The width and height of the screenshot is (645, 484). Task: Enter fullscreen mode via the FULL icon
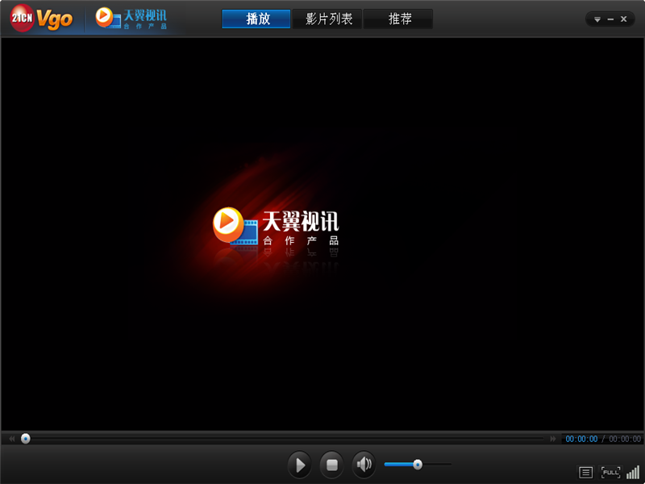(x=610, y=471)
